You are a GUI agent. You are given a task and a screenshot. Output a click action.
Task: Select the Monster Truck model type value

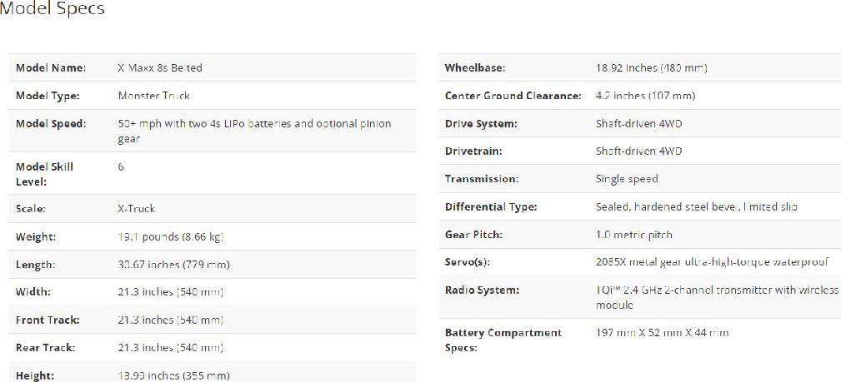[x=154, y=96]
